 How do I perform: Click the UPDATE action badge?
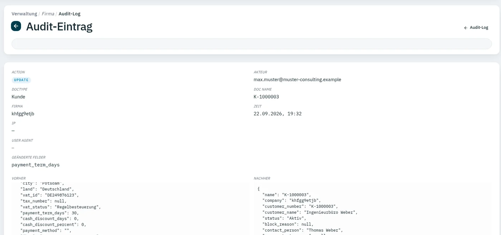pos(21,80)
